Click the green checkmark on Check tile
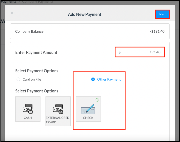The image size is (180, 142). click(98, 100)
